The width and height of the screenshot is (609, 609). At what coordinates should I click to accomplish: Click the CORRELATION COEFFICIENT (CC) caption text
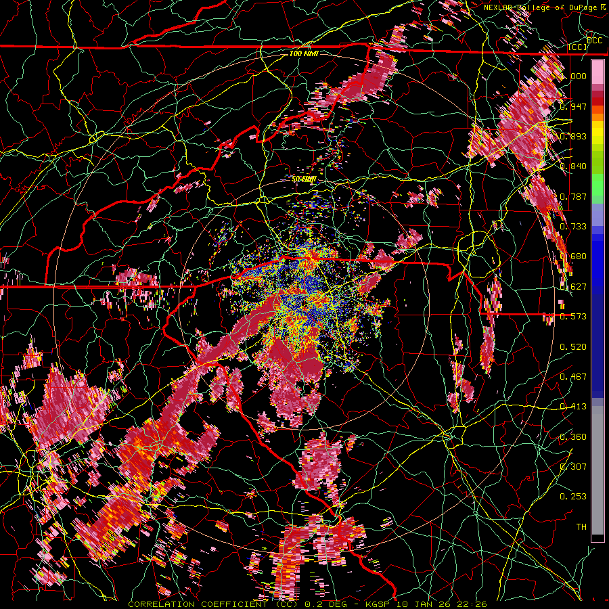213,604
